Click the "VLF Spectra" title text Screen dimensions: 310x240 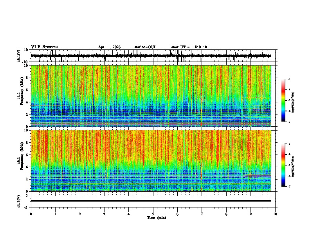[x=44, y=47]
